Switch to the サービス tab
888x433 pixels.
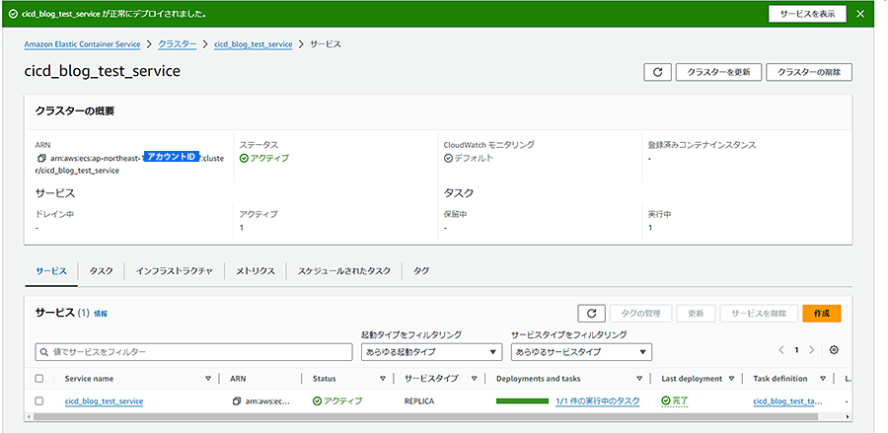point(51,271)
